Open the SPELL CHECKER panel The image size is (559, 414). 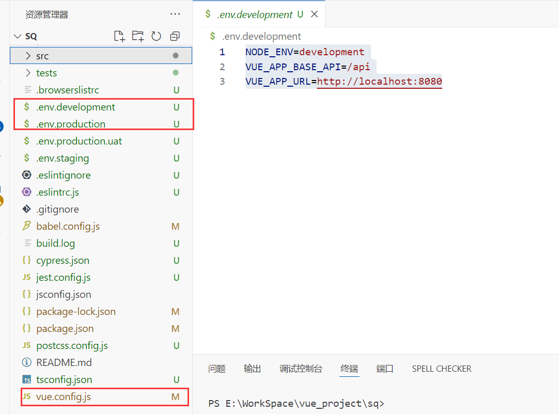point(441,369)
